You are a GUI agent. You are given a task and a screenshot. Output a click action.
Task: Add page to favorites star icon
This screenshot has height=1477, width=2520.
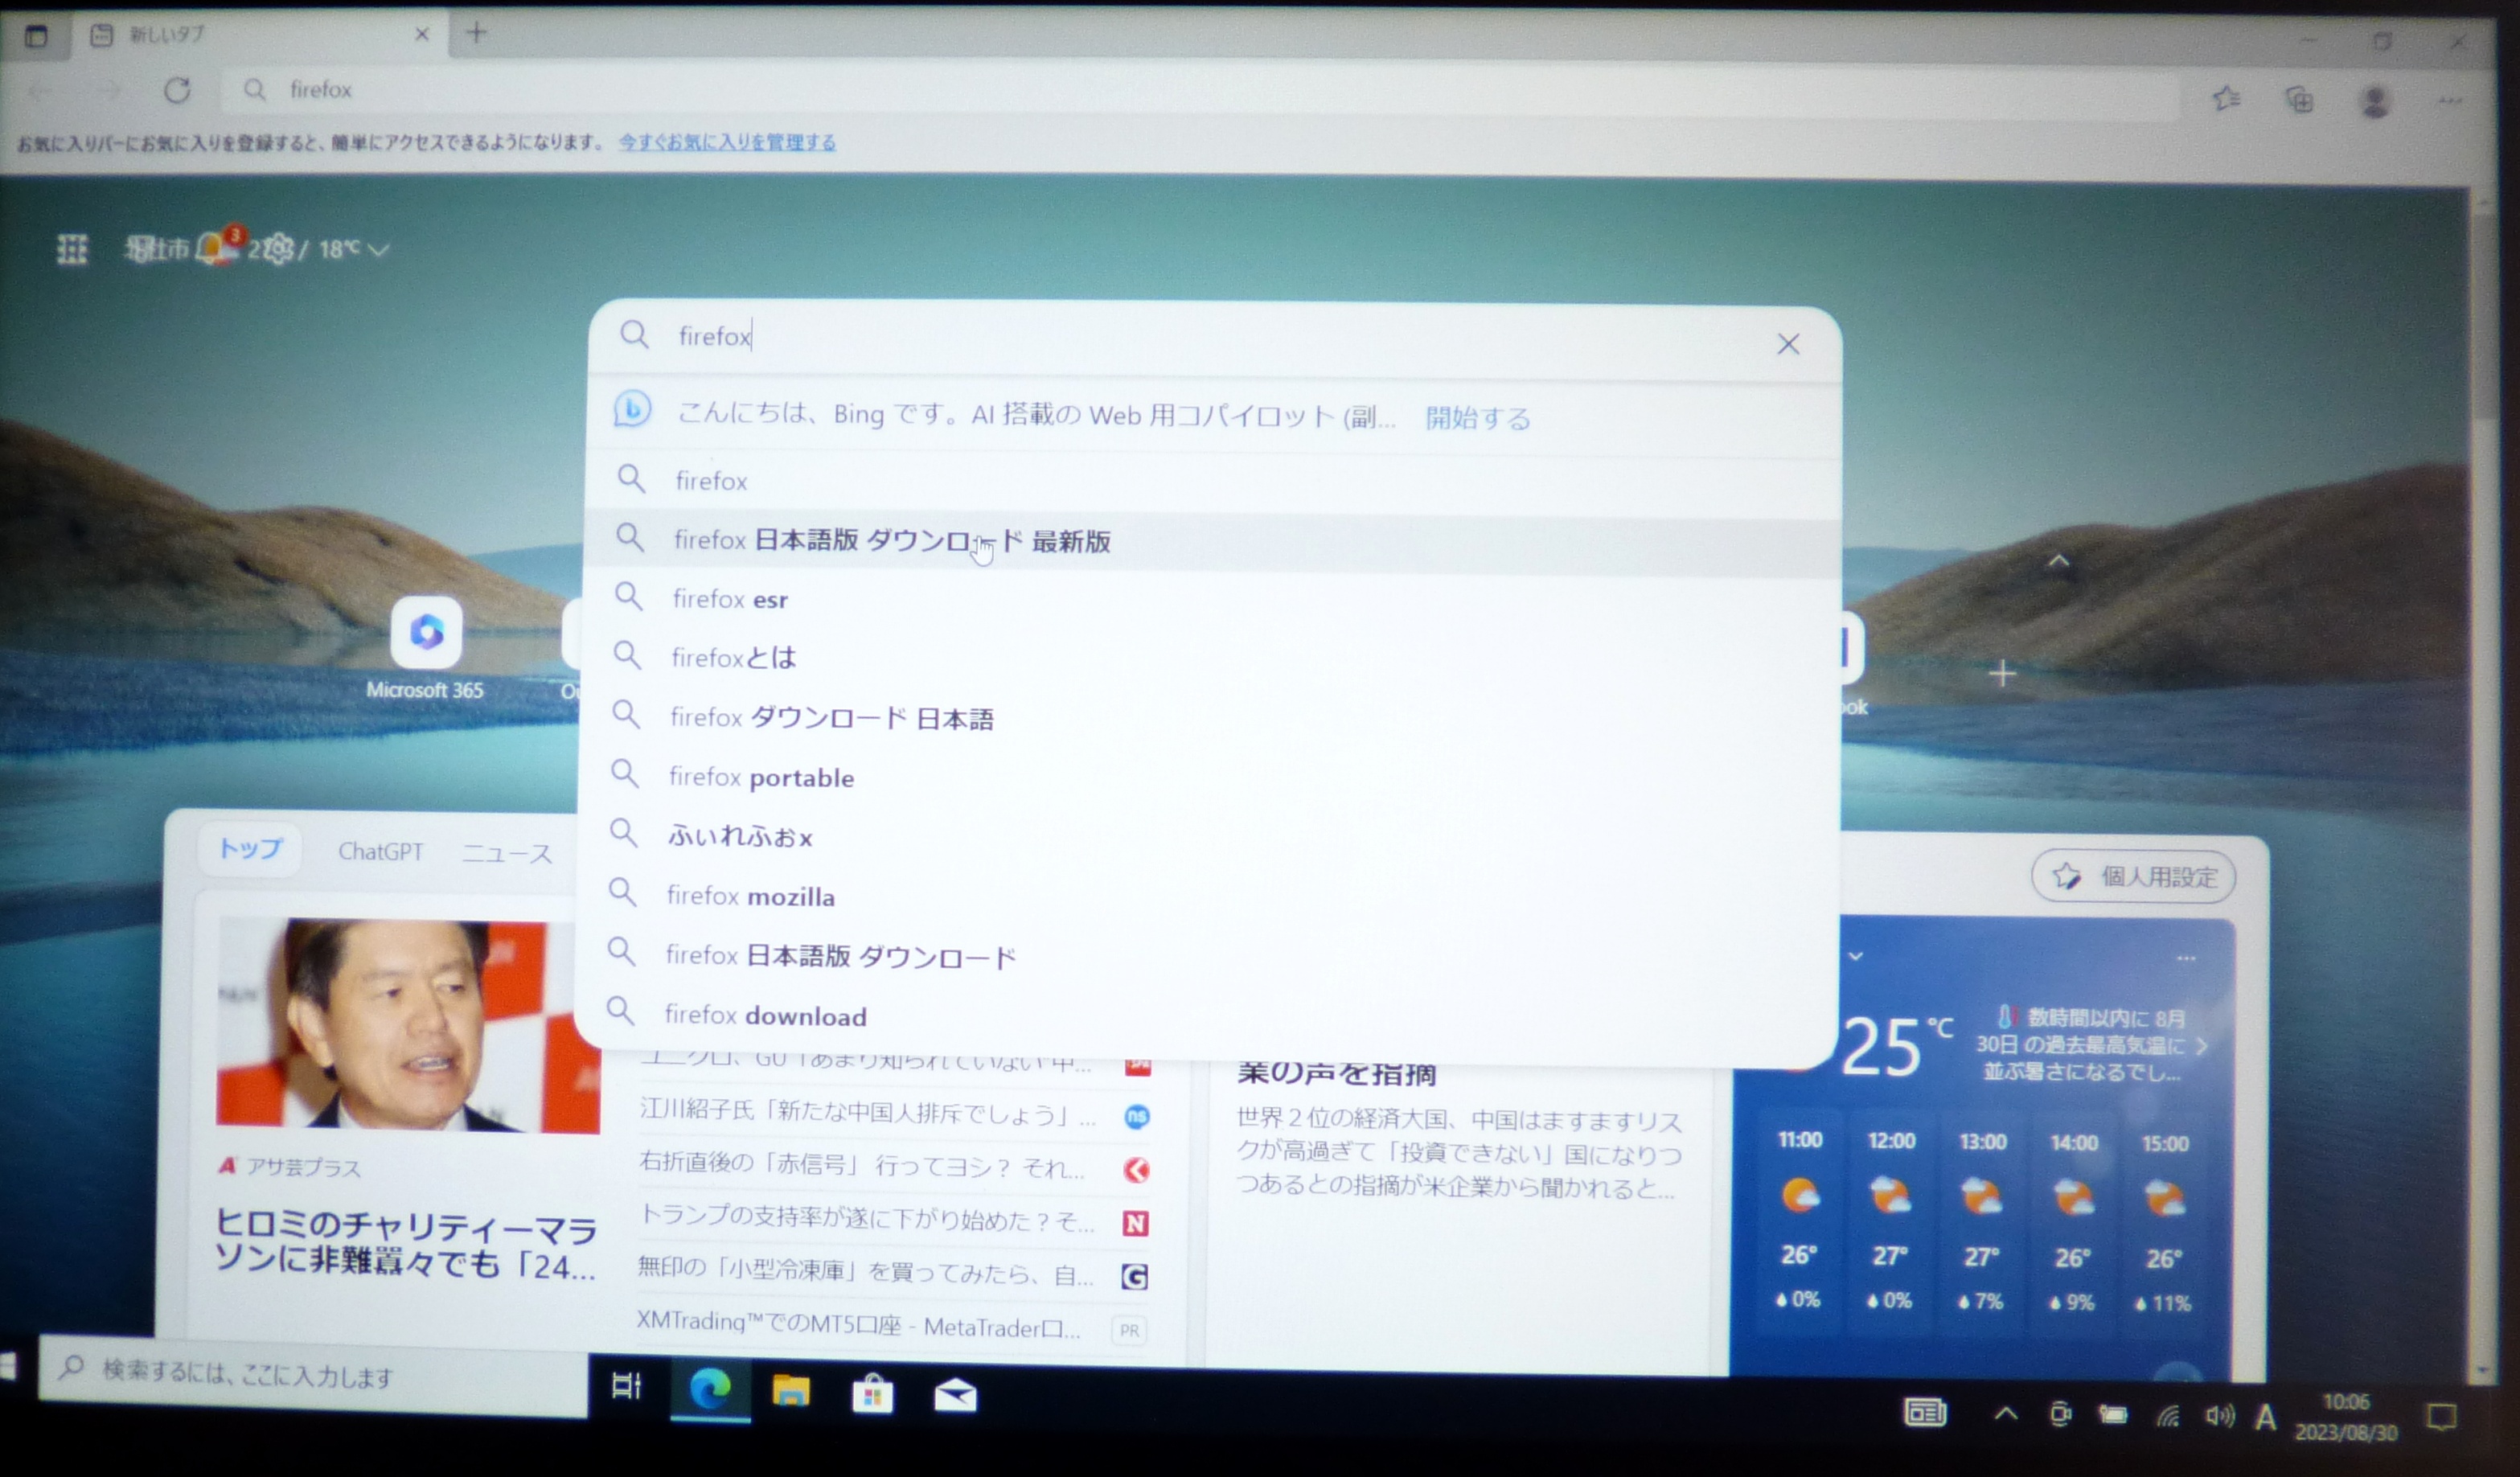coord(2226,98)
